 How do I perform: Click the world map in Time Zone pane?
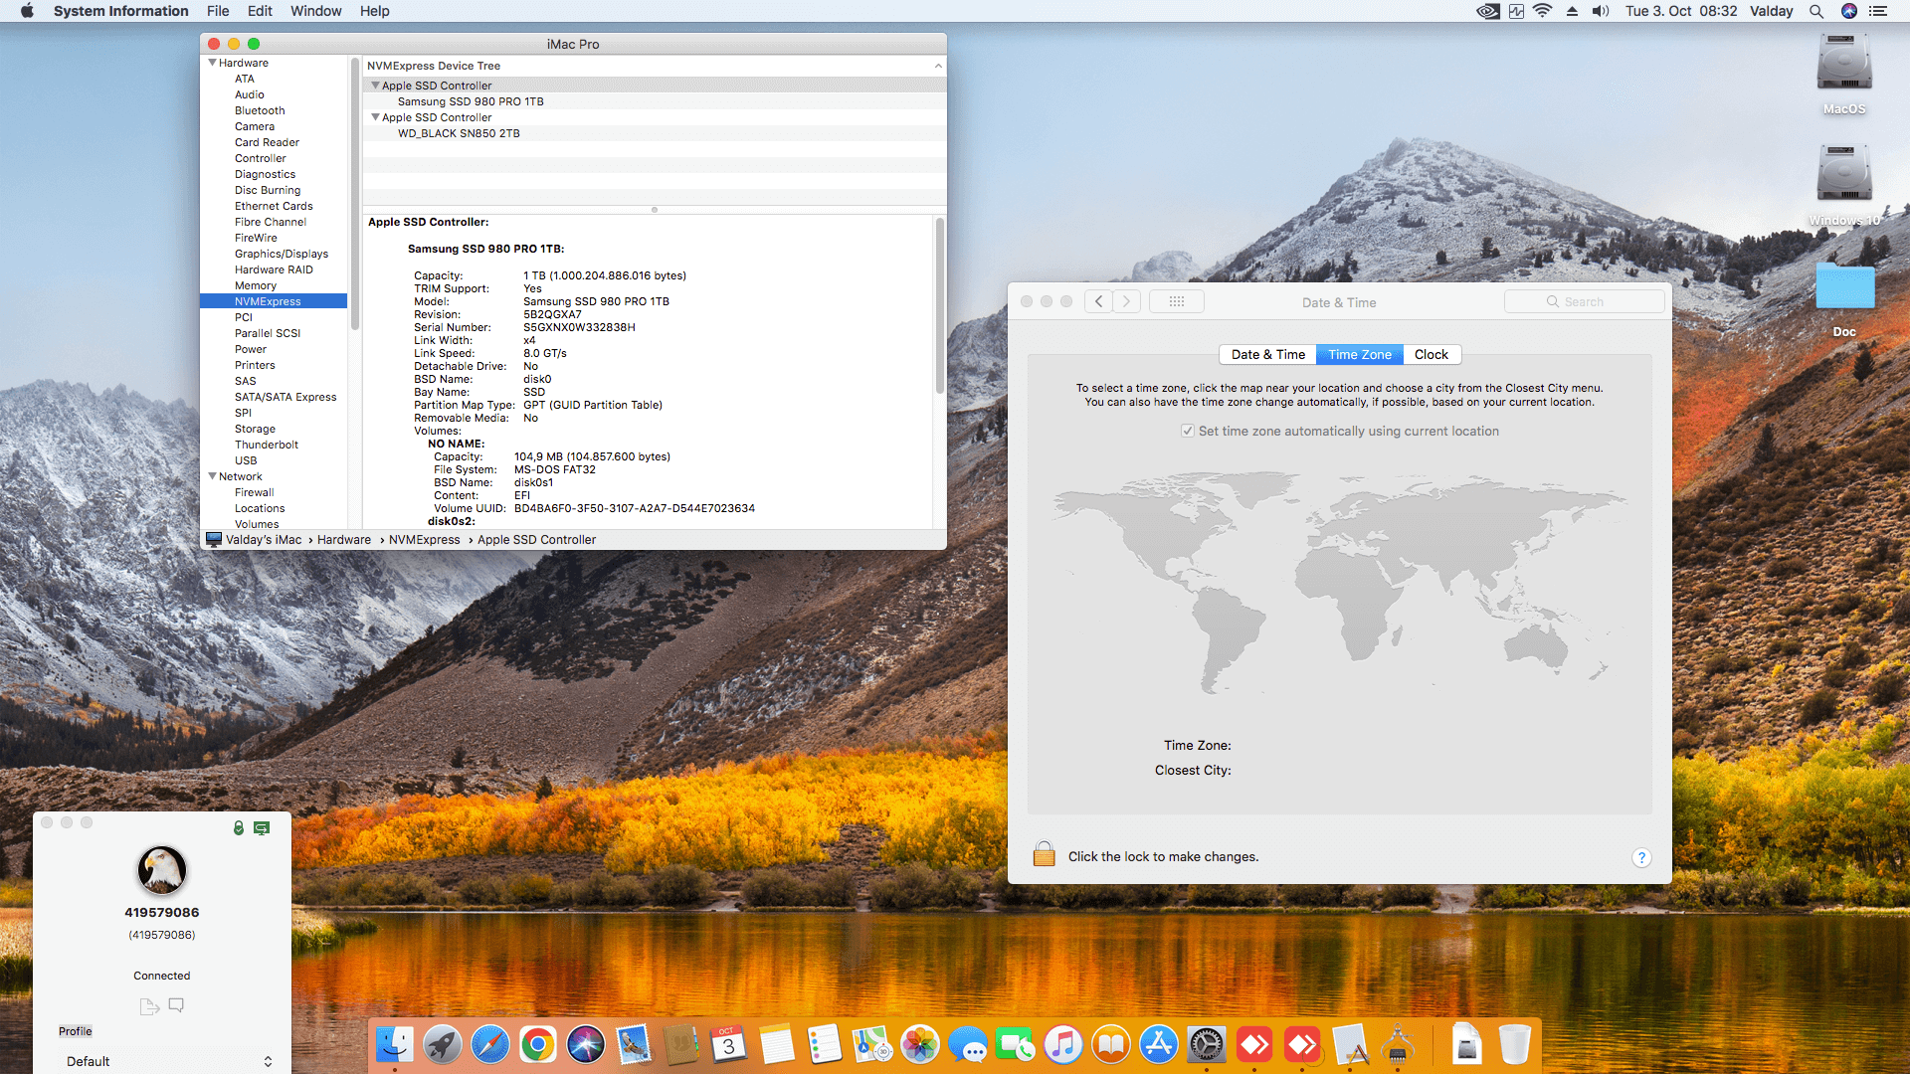click(x=1339, y=583)
